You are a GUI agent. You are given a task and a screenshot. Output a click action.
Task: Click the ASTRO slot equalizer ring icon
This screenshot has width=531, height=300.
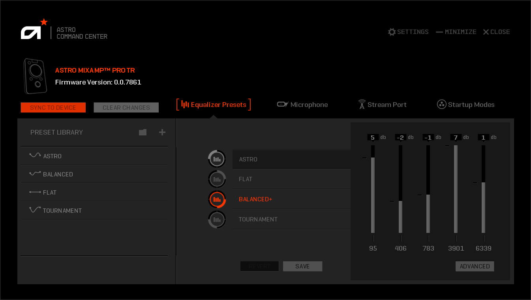(x=217, y=159)
